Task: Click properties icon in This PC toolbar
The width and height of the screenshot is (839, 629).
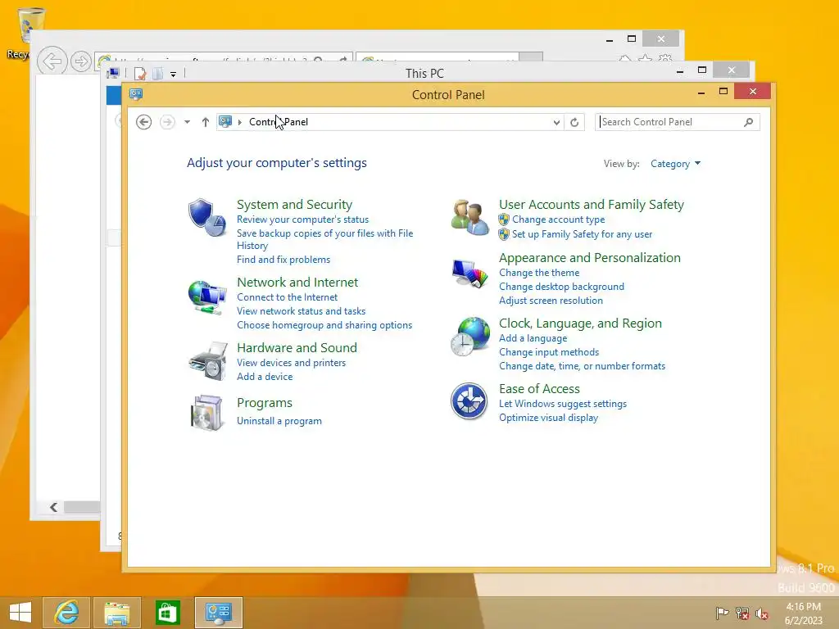Action: pyautogui.click(x=140, y=73)
